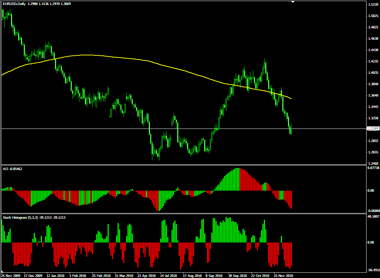Click the 1.5220 price axis label
Viewport: 380px width, 278px height.
tap(373, 5)
